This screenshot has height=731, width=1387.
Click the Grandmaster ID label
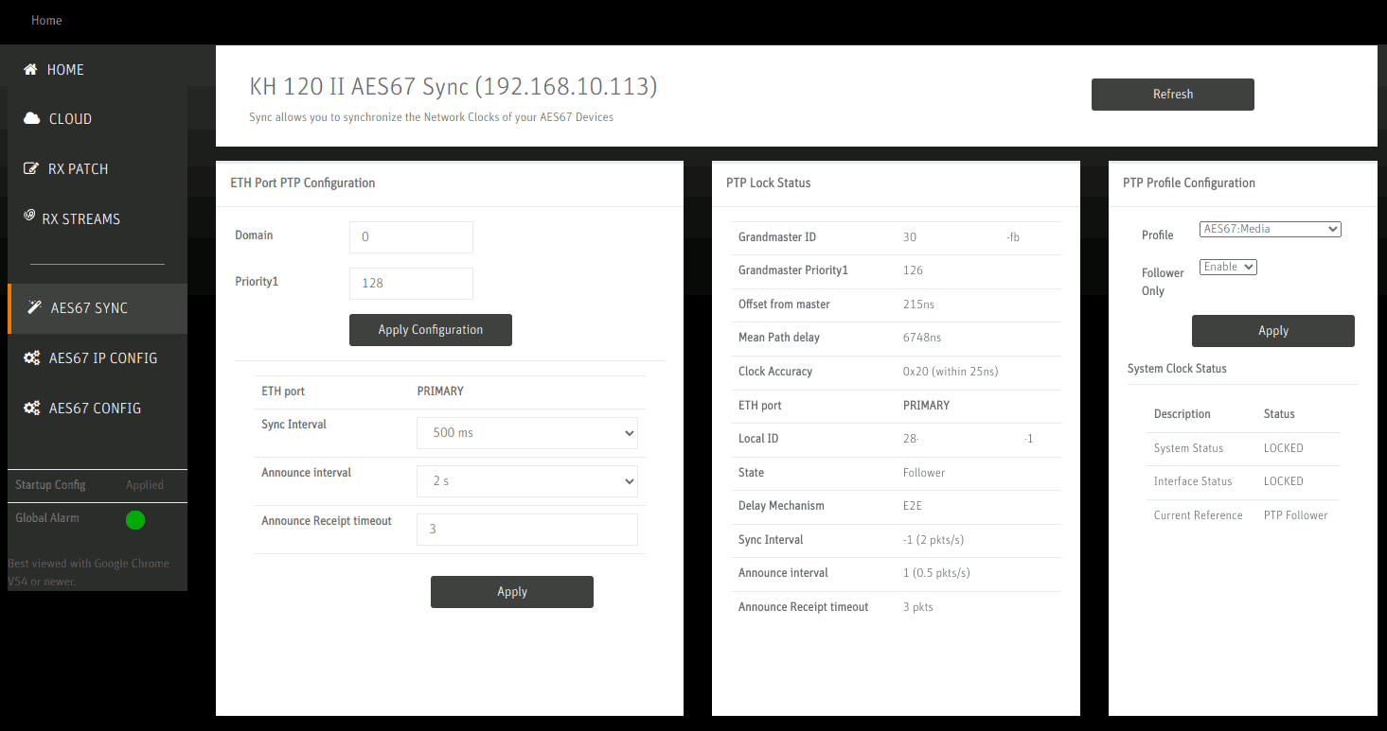click(777, 237)
